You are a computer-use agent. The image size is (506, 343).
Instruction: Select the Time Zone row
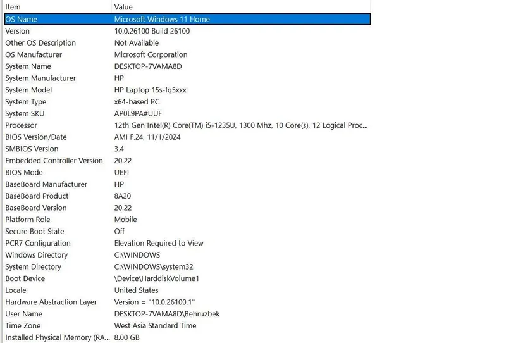(187, 325)
